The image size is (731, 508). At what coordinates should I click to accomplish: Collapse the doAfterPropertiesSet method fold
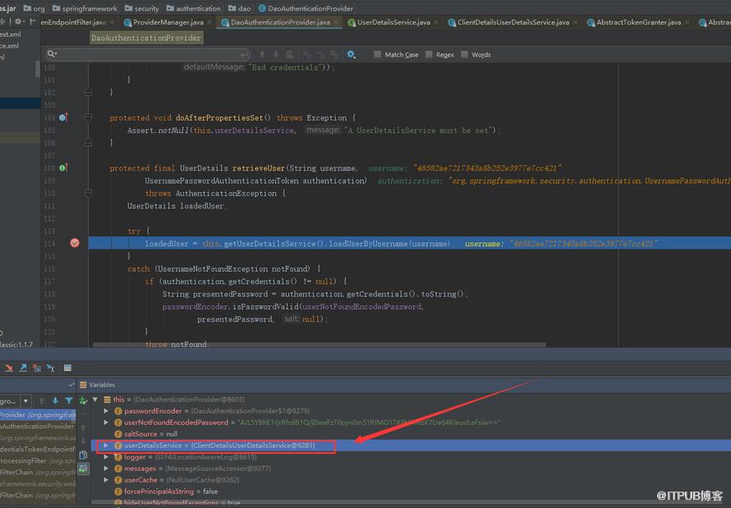point(89,117)
